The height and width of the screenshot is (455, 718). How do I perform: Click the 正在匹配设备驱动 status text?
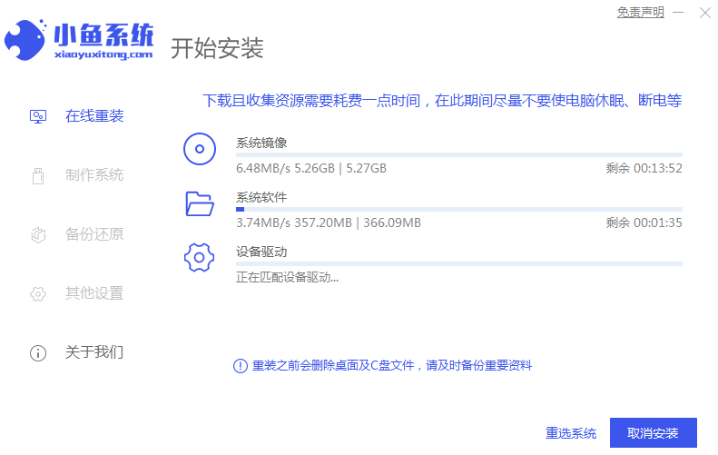[x=287, y=277]
